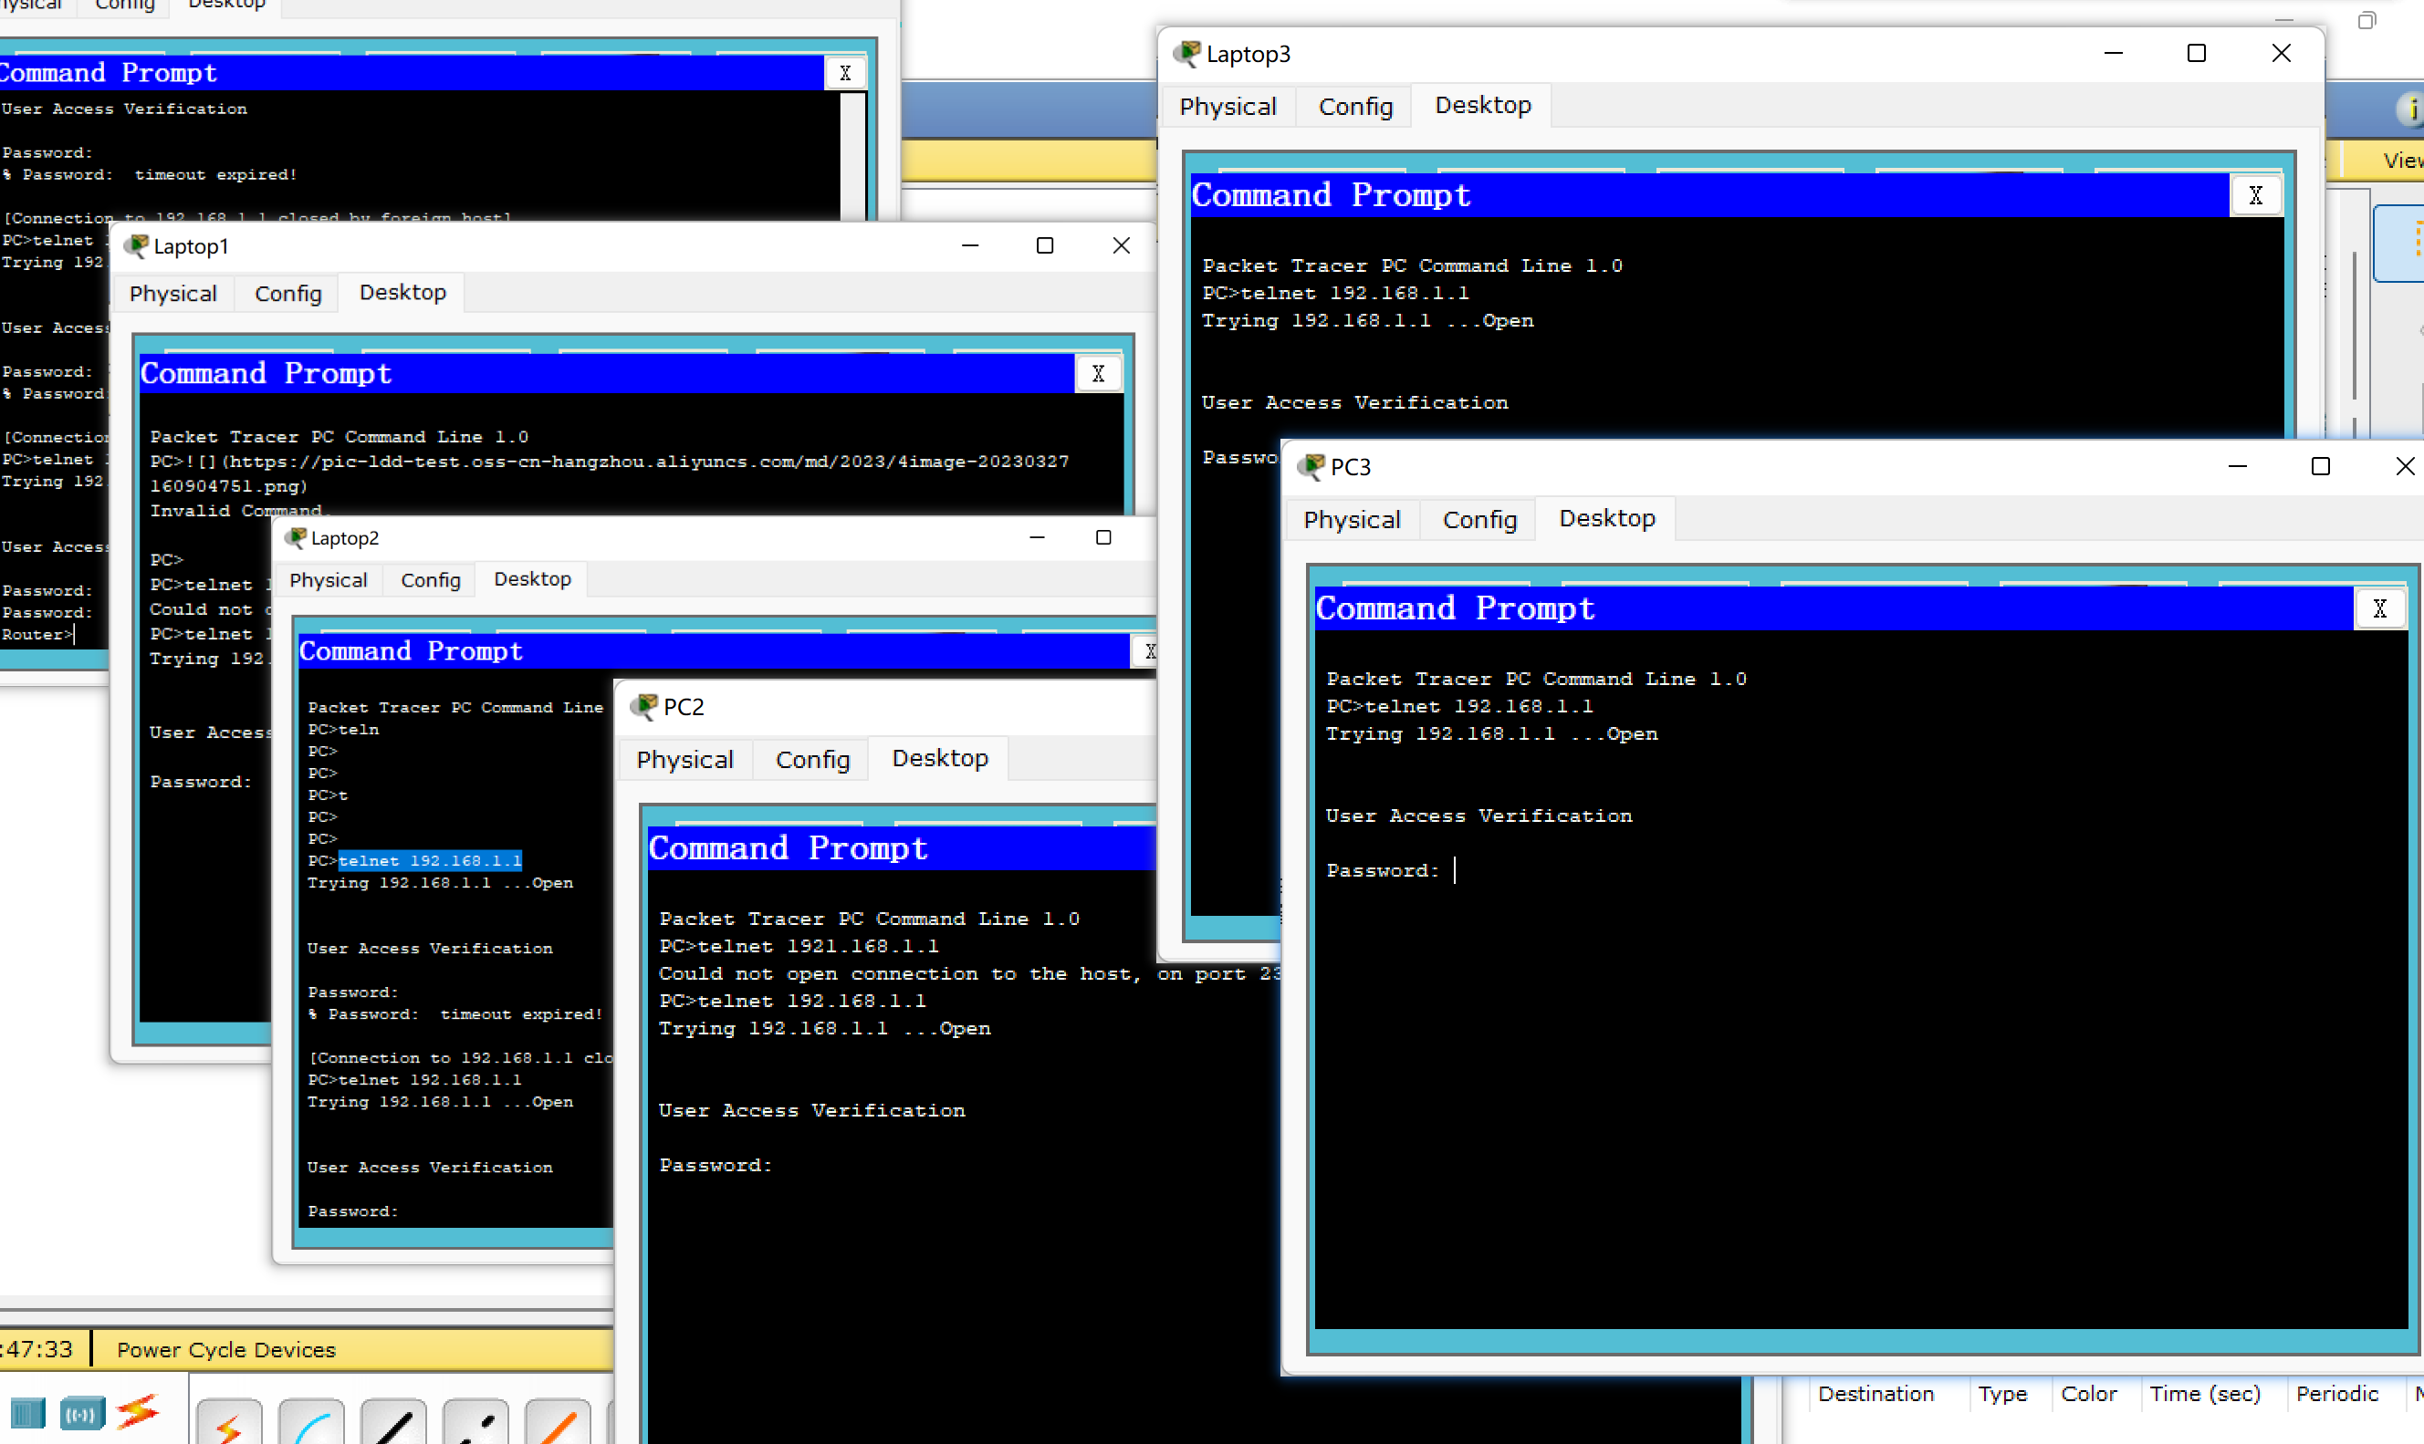The image size is (2424, 1444).
Task: Open the Config tab in PC3
Action: (x=1478, y=520)
